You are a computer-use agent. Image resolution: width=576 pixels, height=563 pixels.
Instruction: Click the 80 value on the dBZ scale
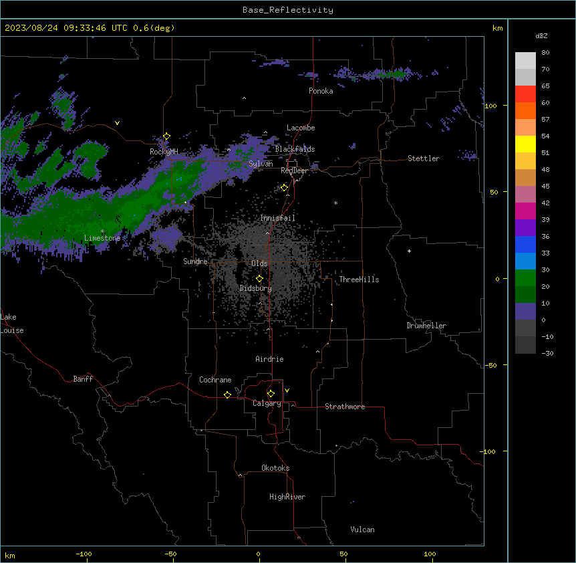pyautogui.click(x=545, y=53)
